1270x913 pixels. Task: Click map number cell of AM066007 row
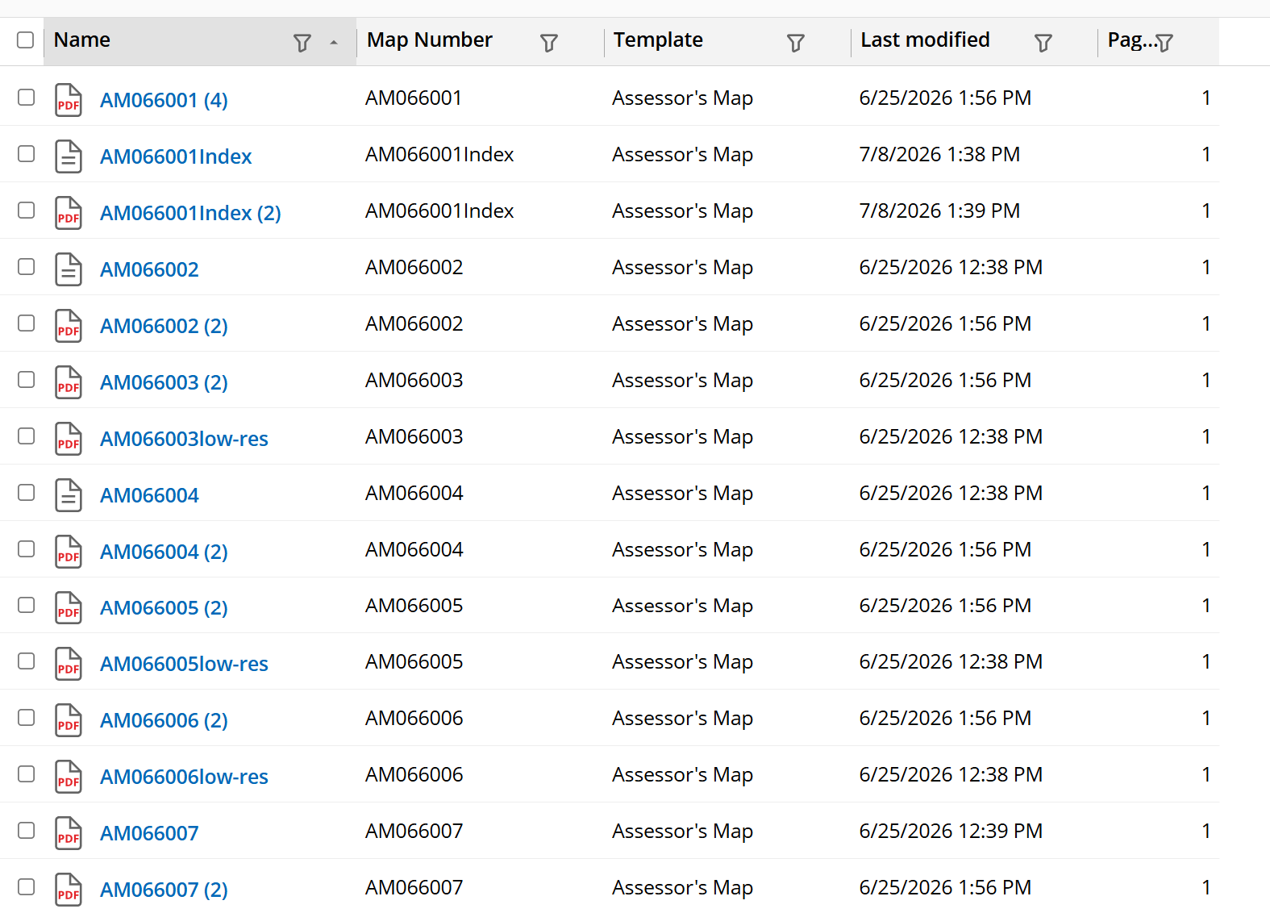tap(414, 831)
